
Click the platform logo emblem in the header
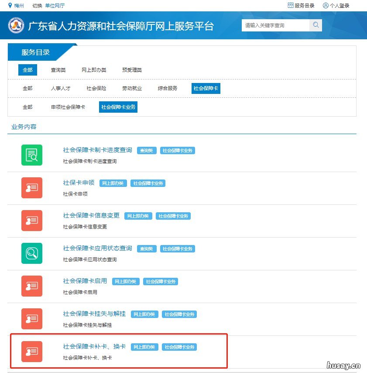click(17, 25)
